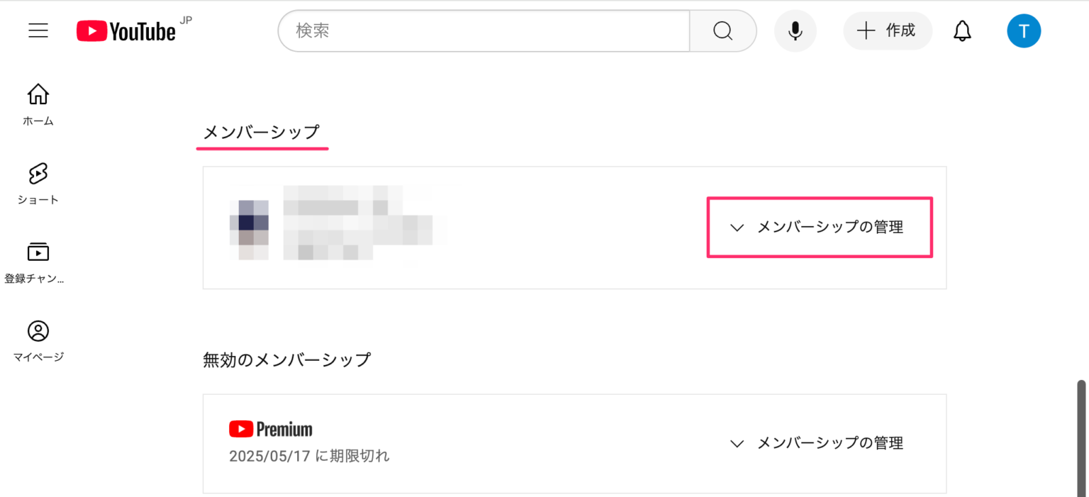The width and height of the screenshot is (1089, 497).
Task: Open the hamburger guide menu
Action: tap(38, 30)
